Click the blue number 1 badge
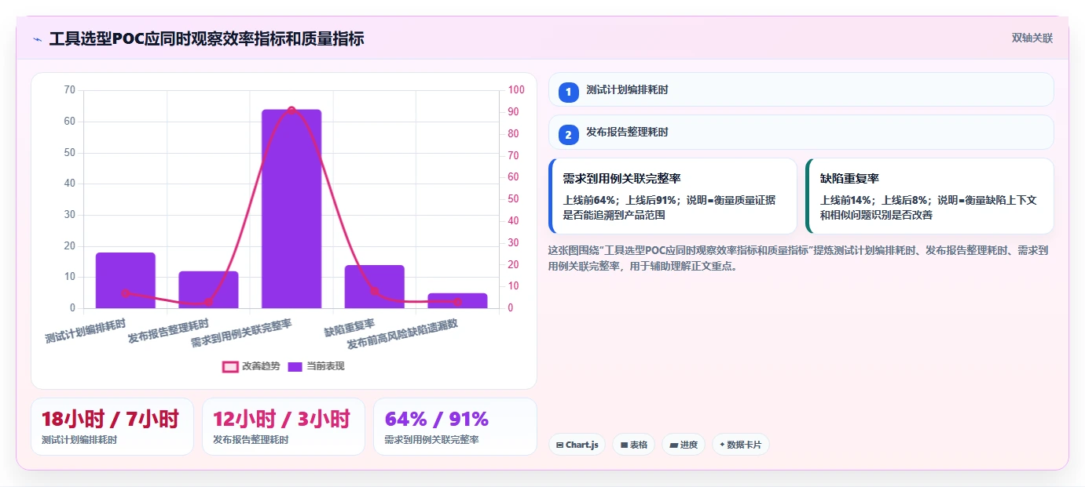 [568, 93]
